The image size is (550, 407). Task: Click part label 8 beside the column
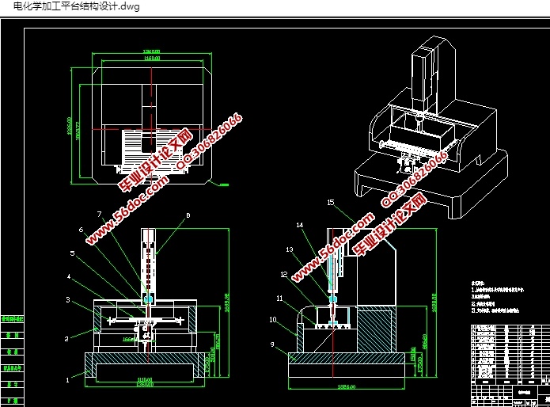pyautogui.click(x=188, y=215)
